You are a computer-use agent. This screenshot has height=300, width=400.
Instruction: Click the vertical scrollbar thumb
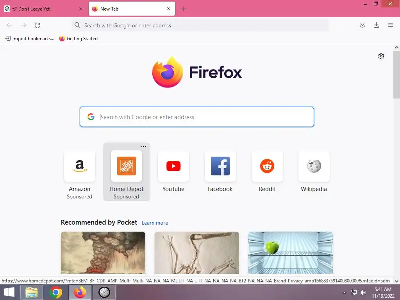[x=396, y=75]
